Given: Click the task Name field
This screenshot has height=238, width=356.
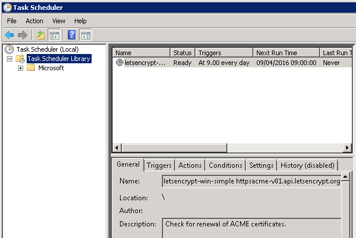Looking at the screenshot, I should [x=252, y=181].
